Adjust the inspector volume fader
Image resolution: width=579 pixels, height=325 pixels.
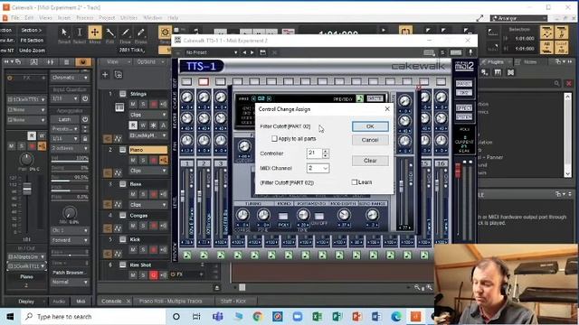point(27,190)
